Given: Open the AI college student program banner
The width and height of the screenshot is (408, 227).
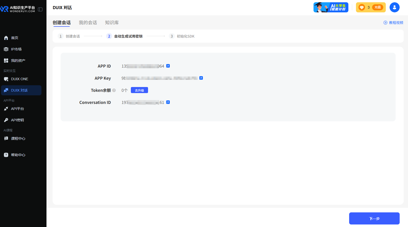Looking at the screenshot, I should pos(331,7).
